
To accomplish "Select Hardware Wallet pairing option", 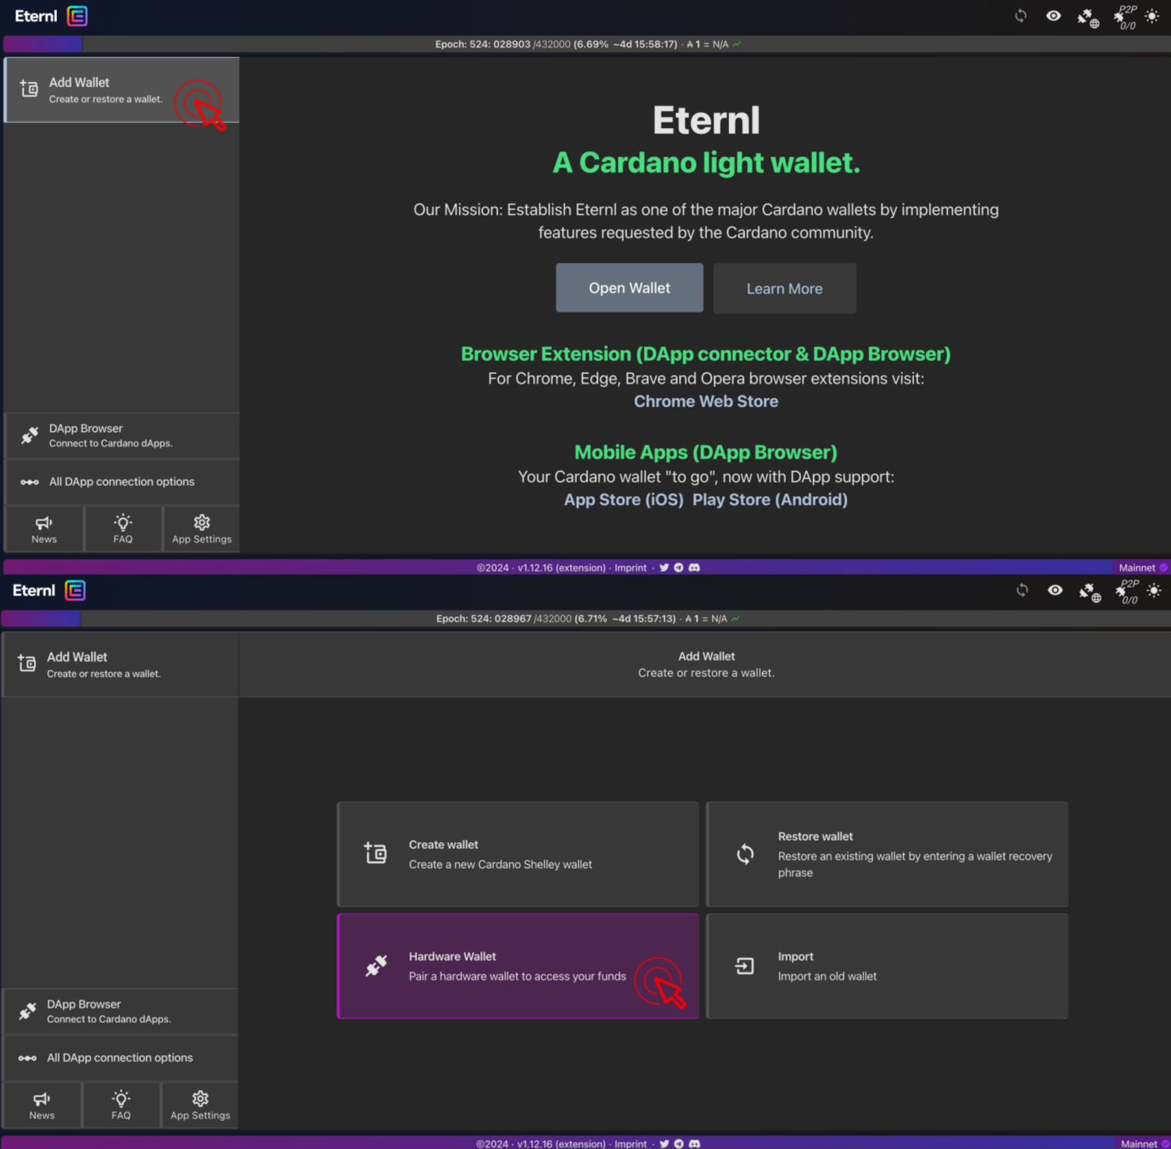I will click(518, 966).
